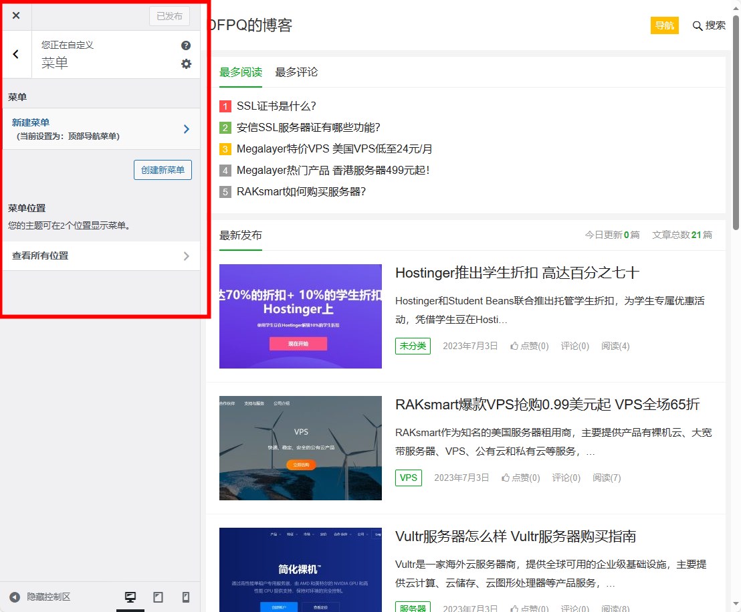
Task: Open 查看所有位置 row
Action: [101, 256]
